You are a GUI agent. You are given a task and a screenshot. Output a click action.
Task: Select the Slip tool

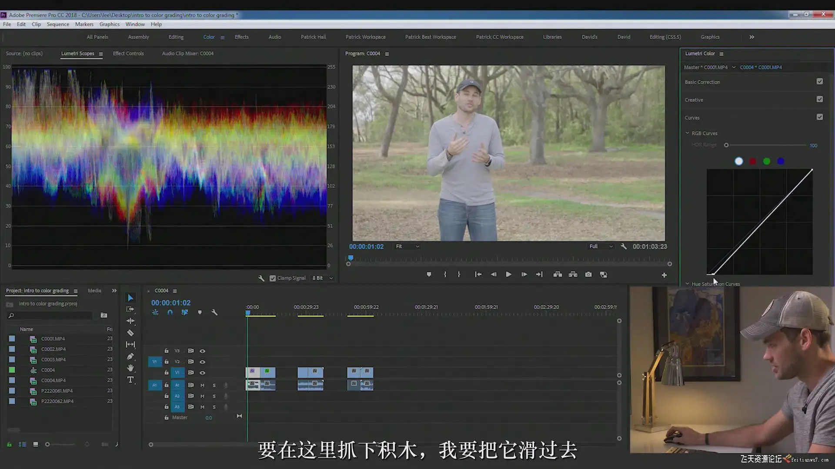point(130,344)
